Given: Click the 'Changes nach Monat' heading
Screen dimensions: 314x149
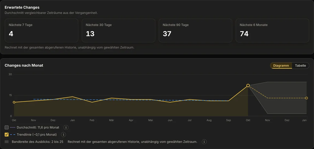Looking at the screenshot, I should 24,65.
